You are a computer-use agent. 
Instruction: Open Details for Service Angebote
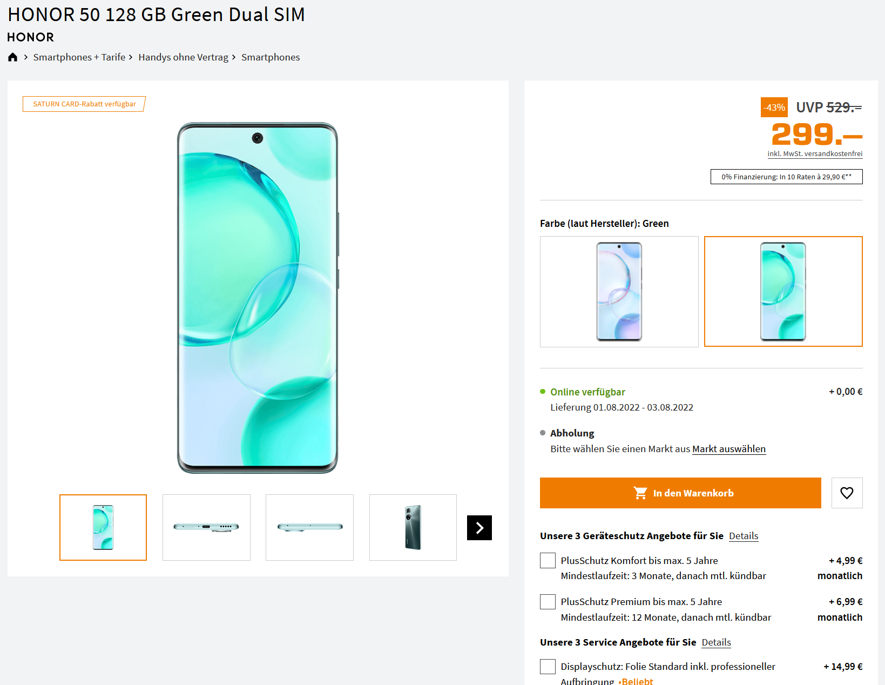716,642
